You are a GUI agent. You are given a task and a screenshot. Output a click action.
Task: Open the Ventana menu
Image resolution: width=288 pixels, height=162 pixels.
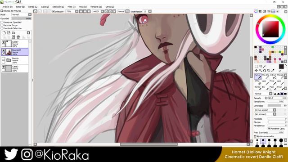point(96,7)
